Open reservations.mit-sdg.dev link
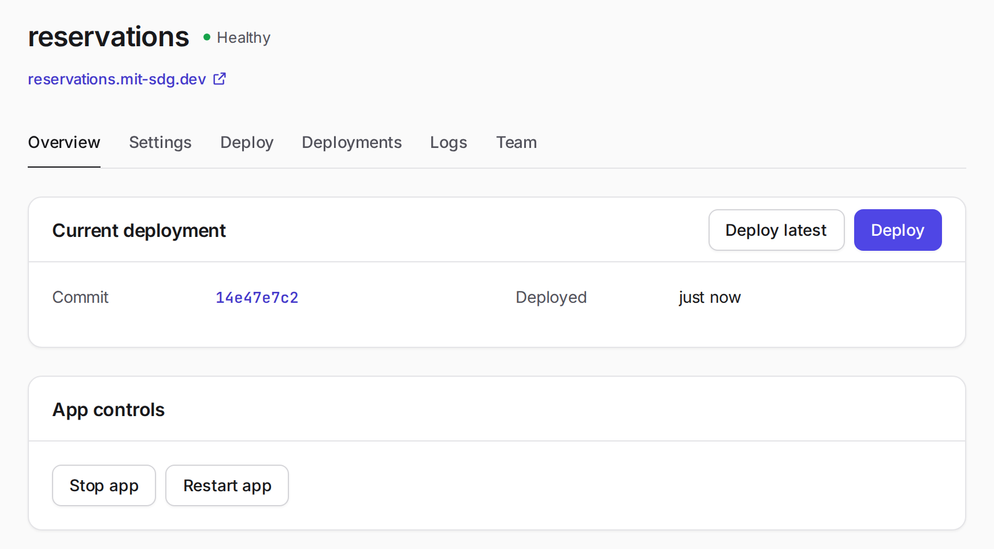The image size is (994, 549). coord(117,79)
